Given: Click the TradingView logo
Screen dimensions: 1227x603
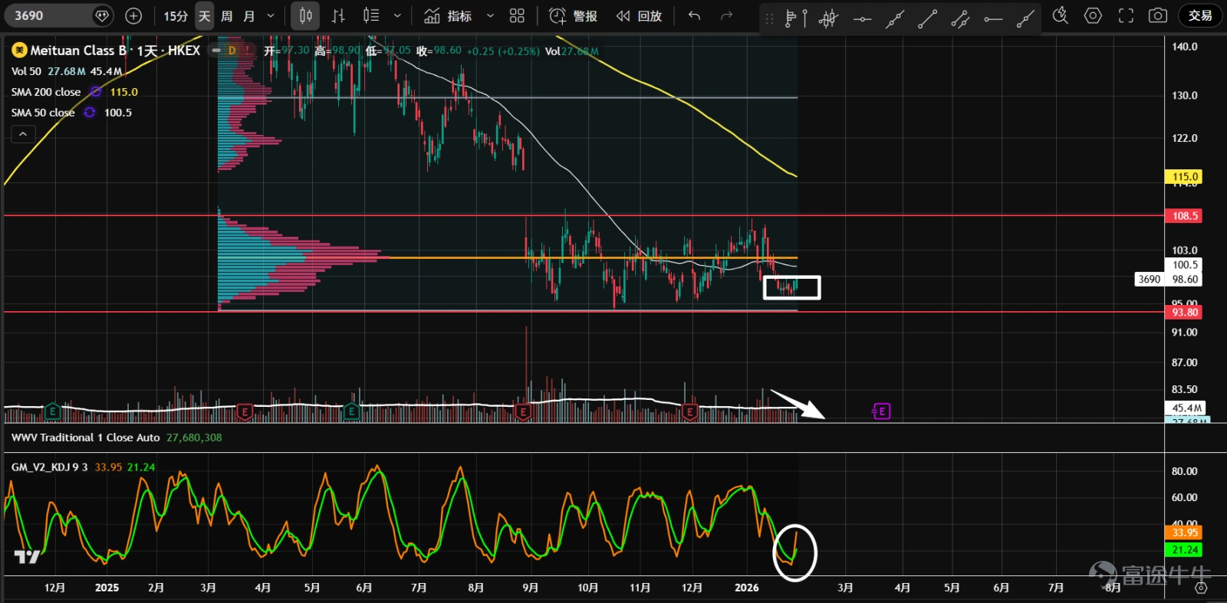Looking at the screenshot, I should point(27,557).
